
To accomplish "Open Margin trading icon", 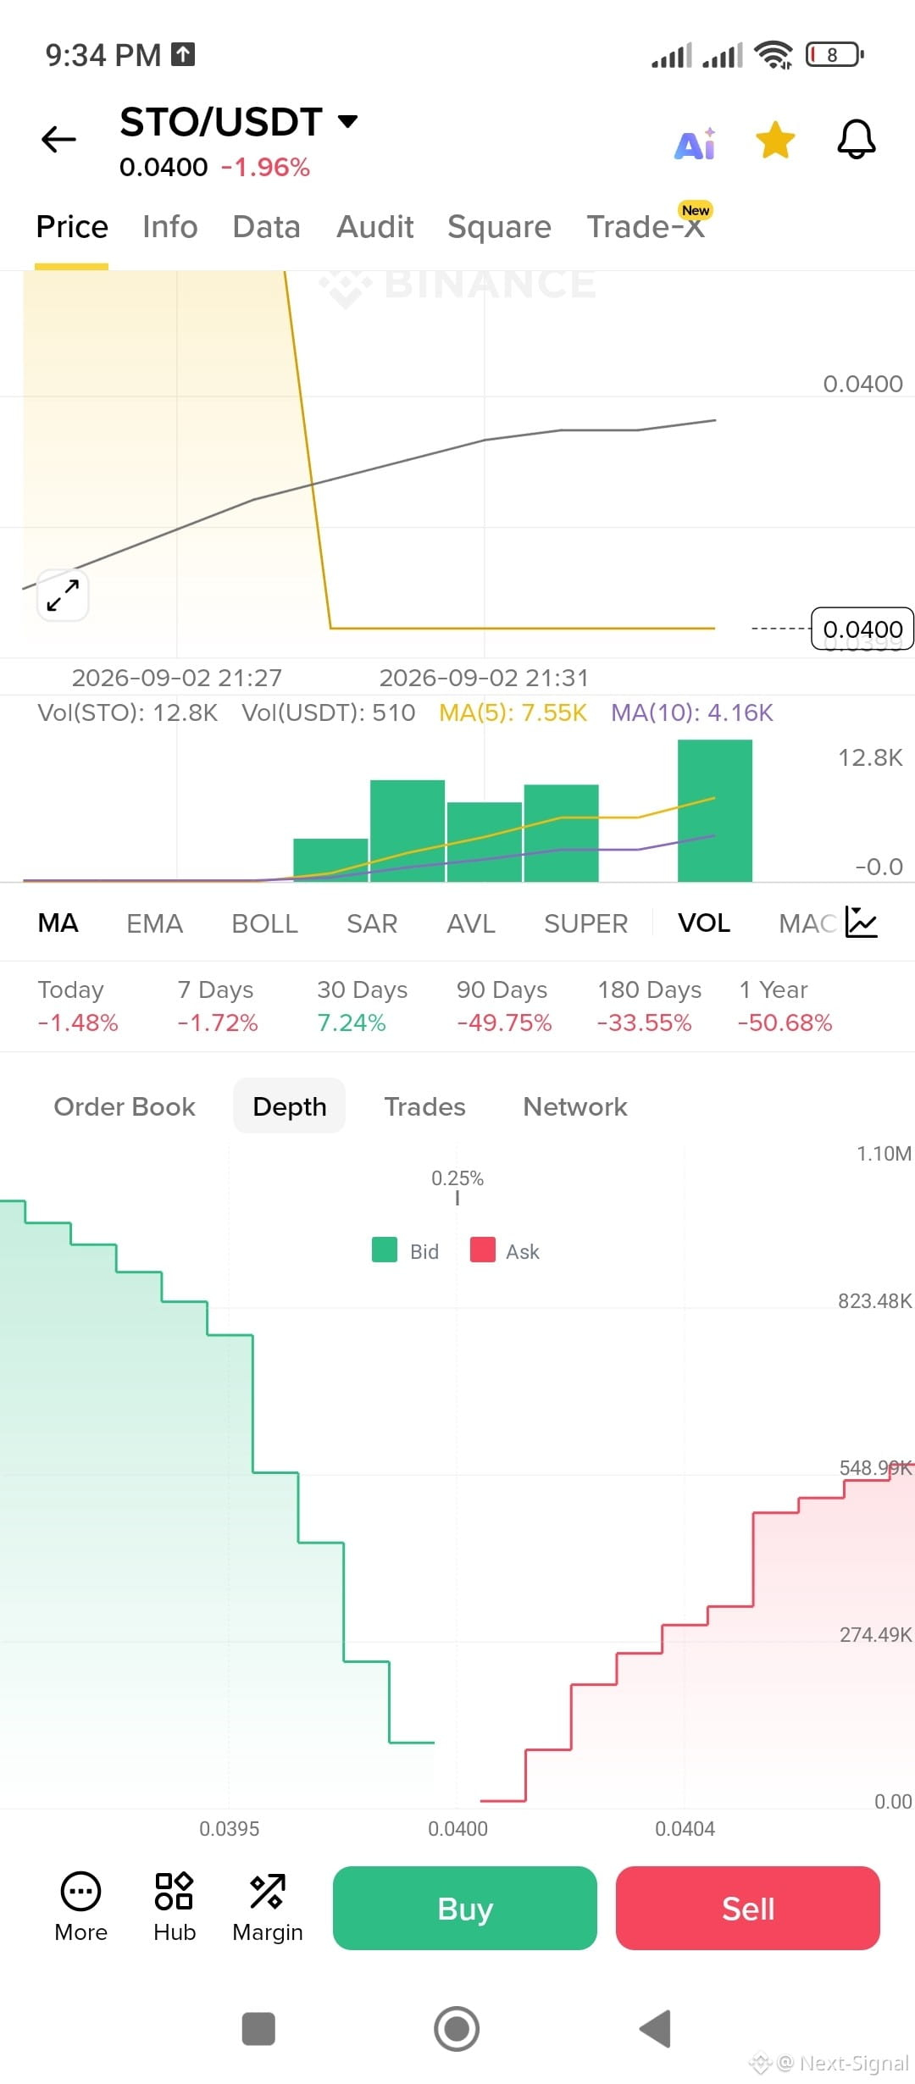I will (x=268, y=1891).
